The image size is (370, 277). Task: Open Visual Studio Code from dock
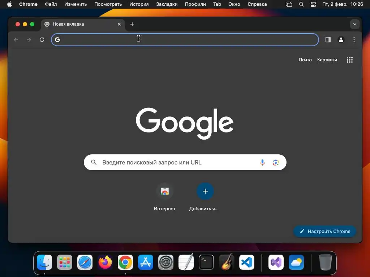pyautogui.click(x=246, y=262)
